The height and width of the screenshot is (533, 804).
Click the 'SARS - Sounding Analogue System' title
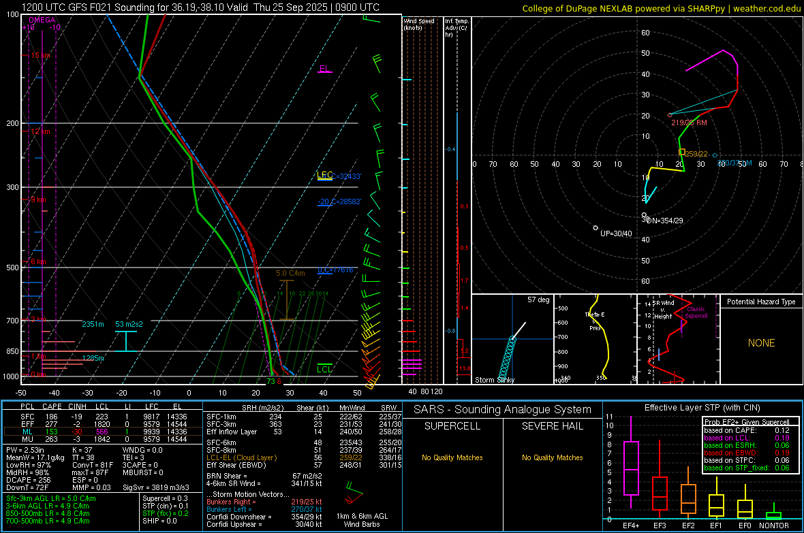pyautogui.click(x=502, y=409)
